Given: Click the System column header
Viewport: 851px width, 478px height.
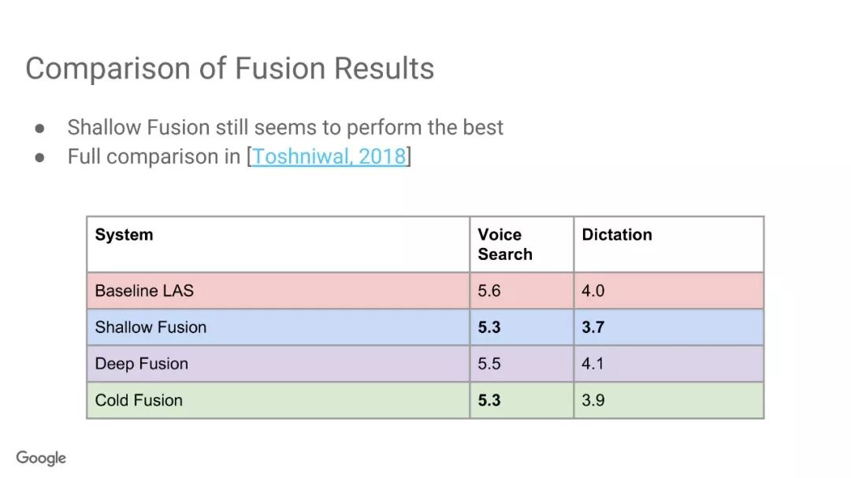Looking at the screenshot, I should pos(124,235).
